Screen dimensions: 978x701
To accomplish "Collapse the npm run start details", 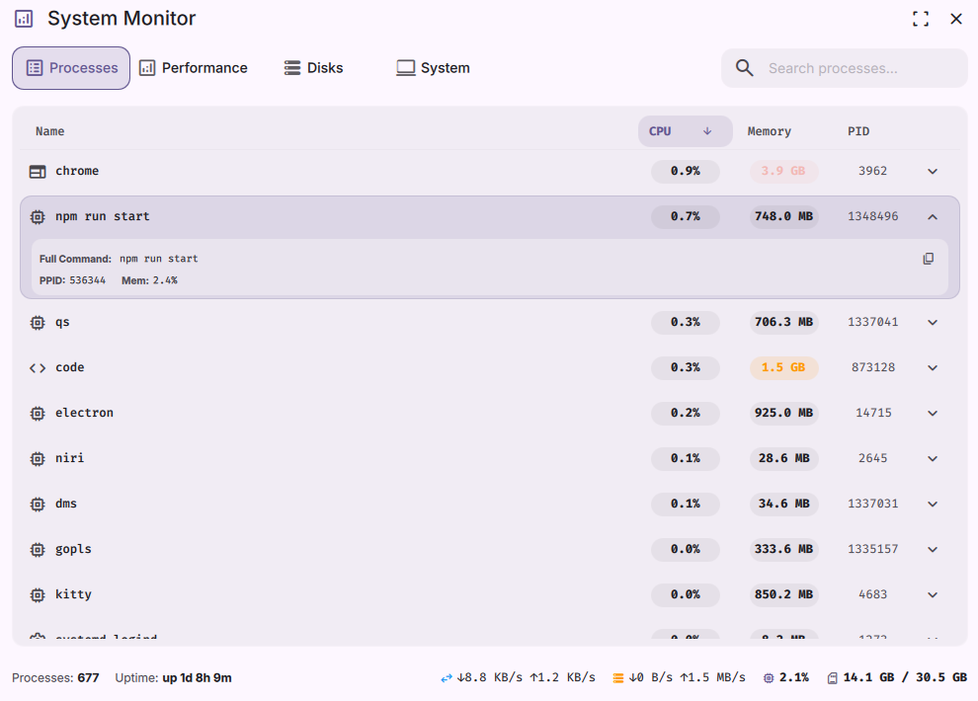I will coord(932,217).
